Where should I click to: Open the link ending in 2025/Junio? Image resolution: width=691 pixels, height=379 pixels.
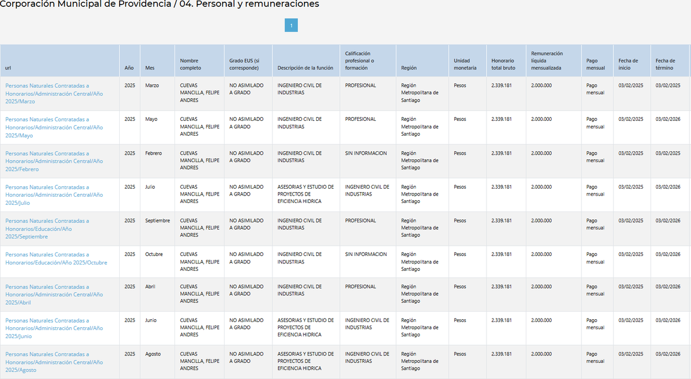coord(54,328)
